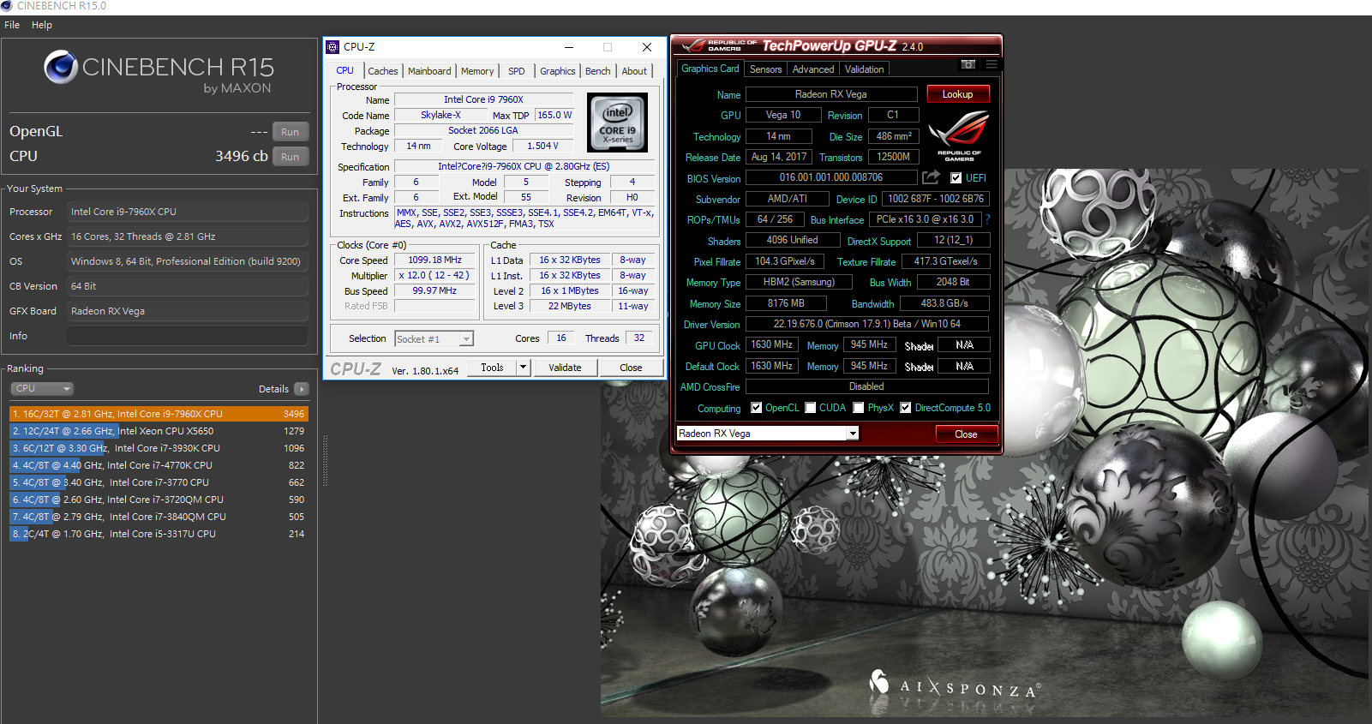Click the Driver Version field in GPU-Z
Image resolution: width=1372 pixels, height=724 pixels.
coord(867,324)
